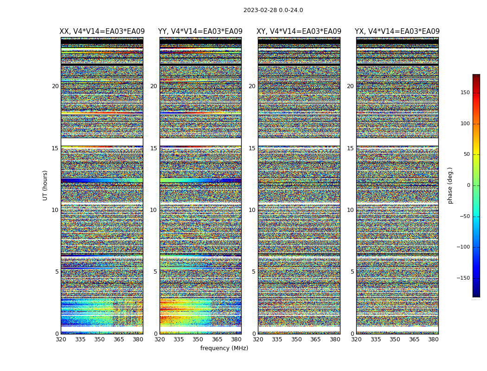The width and height of the screenshot is (487, 371).
Task: Click the −100 tick label on the colorbar
Action: coord(463,247)
